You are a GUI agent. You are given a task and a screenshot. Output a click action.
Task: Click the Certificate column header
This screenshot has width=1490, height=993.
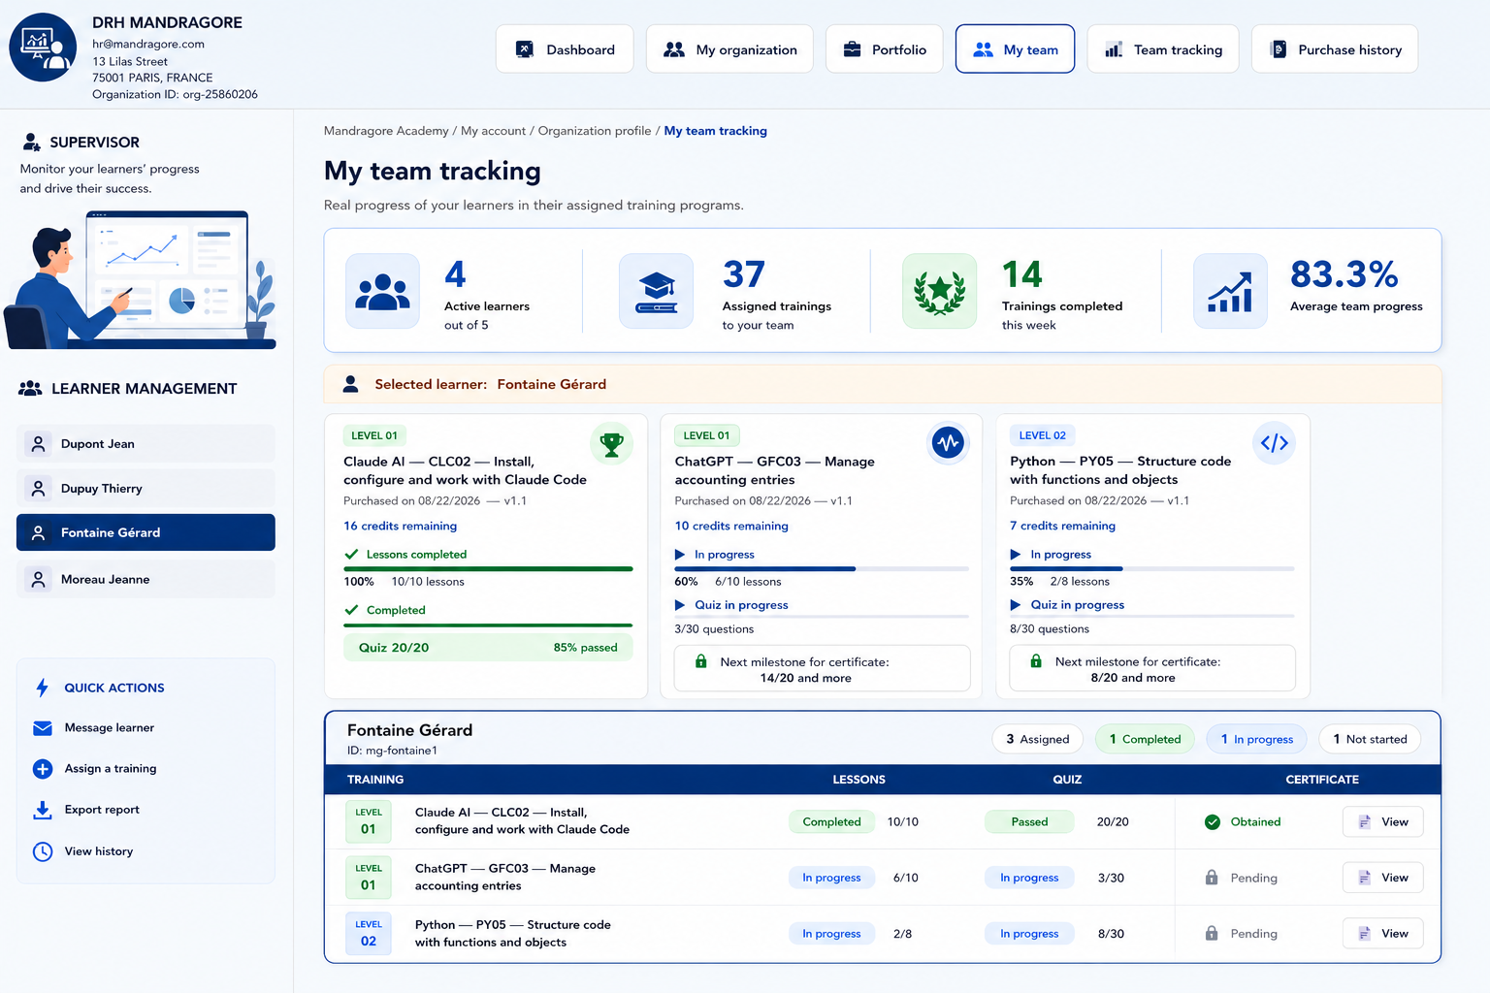tap(1322, 780)
